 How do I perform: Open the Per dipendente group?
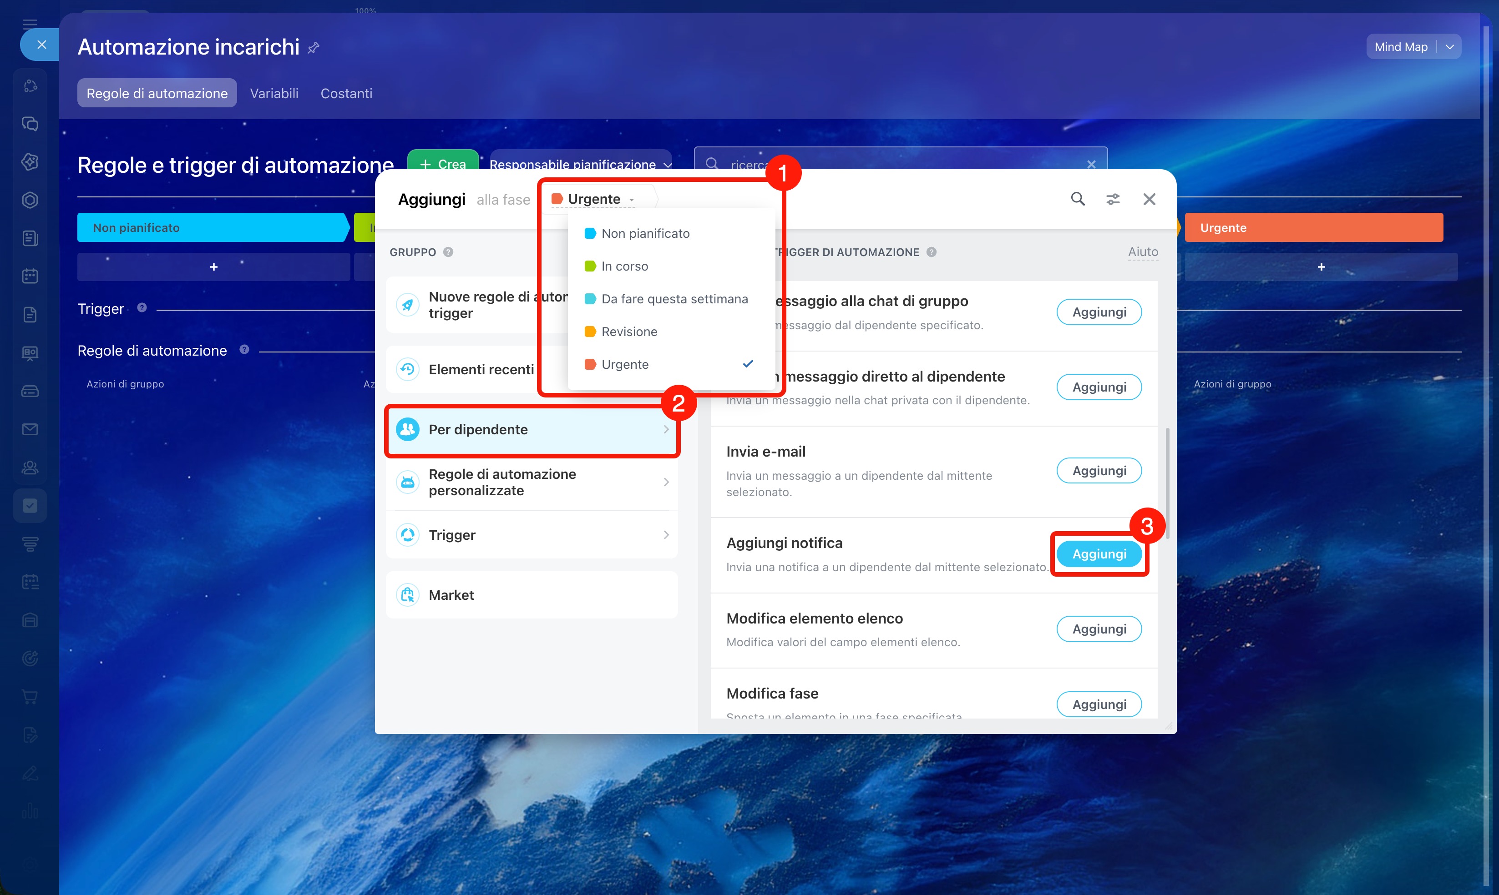[x=532, y=429]
